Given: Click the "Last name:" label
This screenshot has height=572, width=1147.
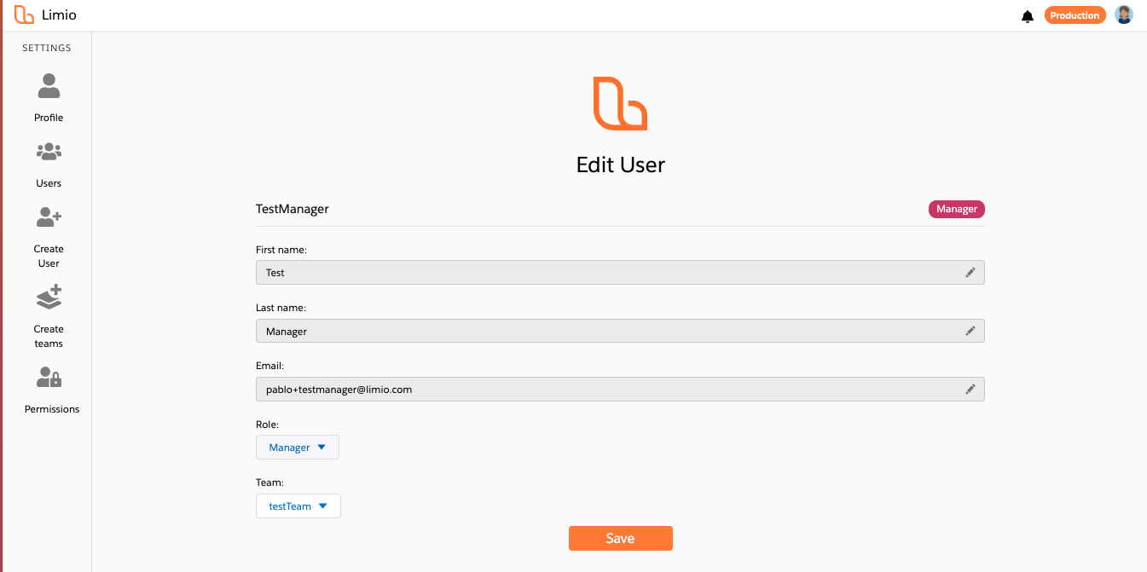Looking at the screenshot, I should 281,308.
